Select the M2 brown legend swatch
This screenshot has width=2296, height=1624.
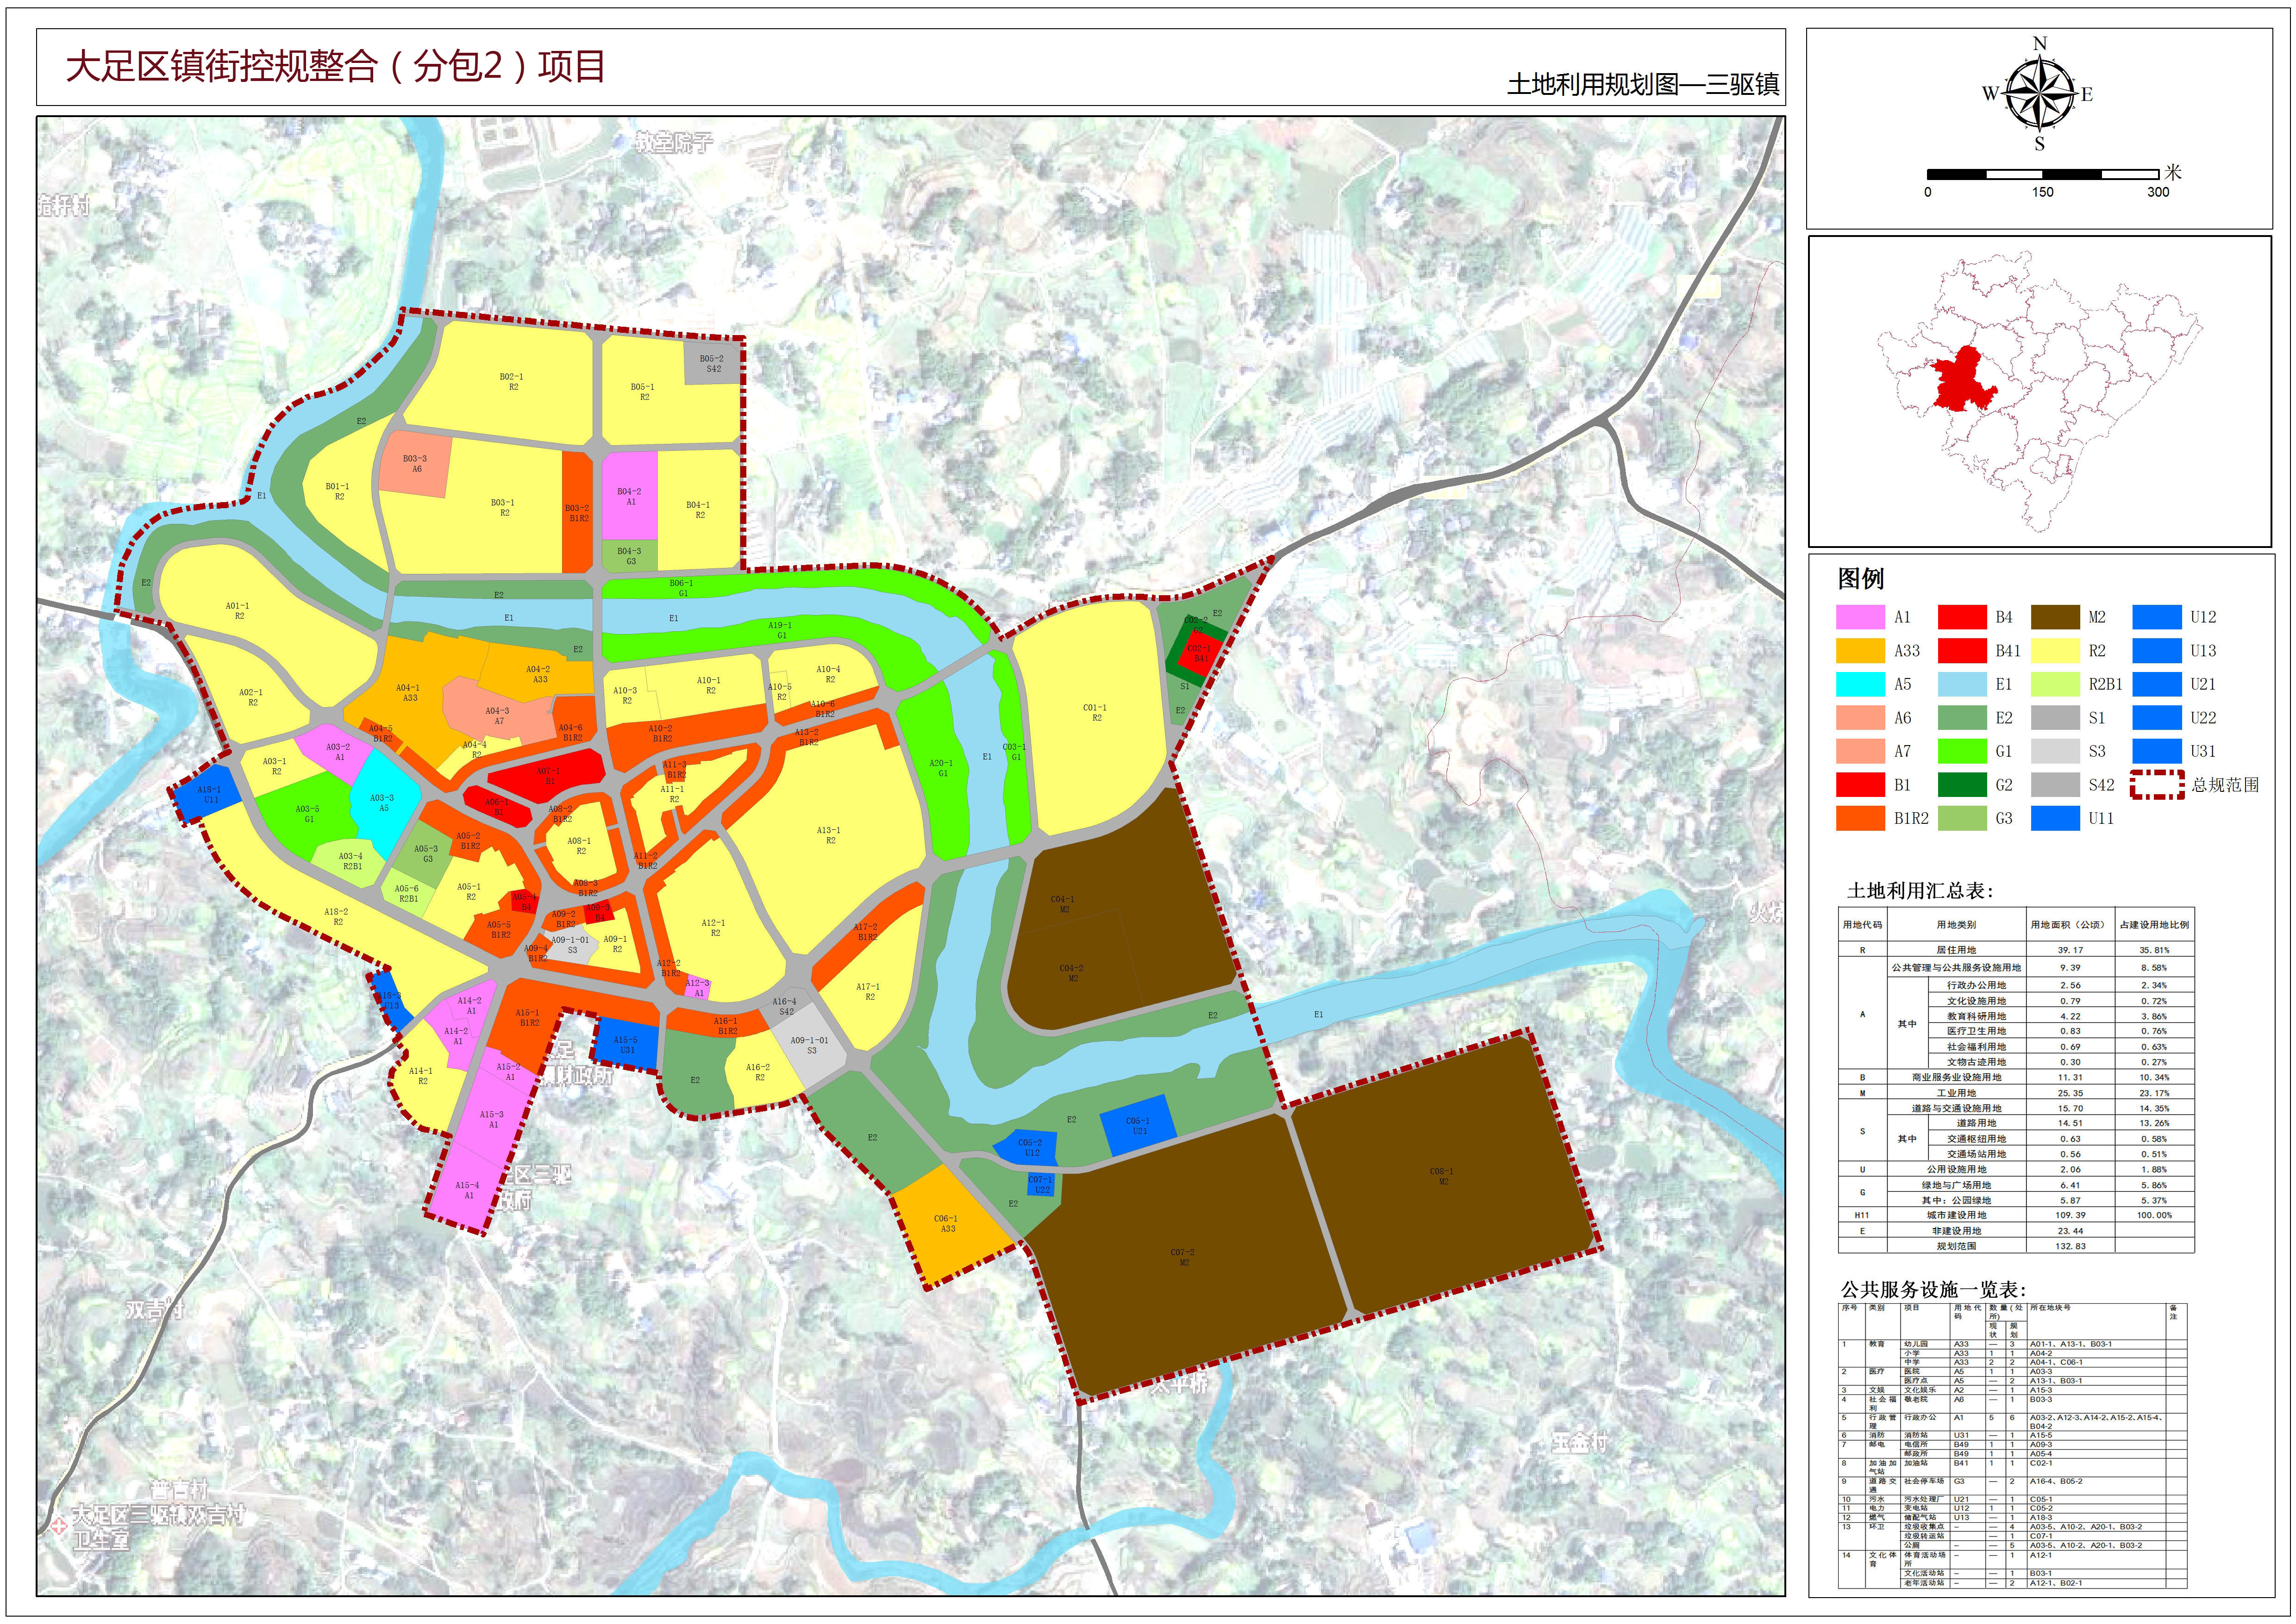pos(2055,617)
